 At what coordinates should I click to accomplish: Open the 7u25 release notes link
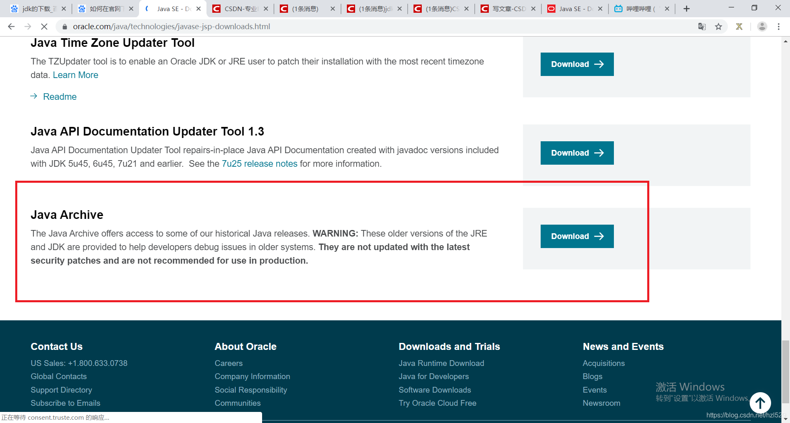tap(260, 163)
